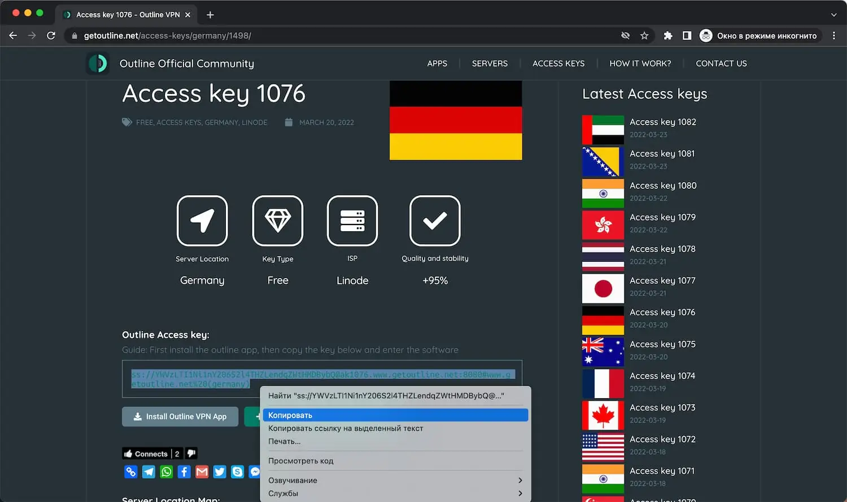Click the ISP server stack icon
This screenshot has width=847, height=502.
pyautogui.click(x=352, y=221)
